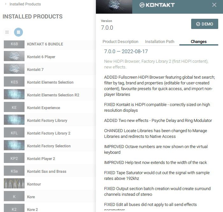Switch to grid view layout
223x212 pixels.
[x=7, y=32]
